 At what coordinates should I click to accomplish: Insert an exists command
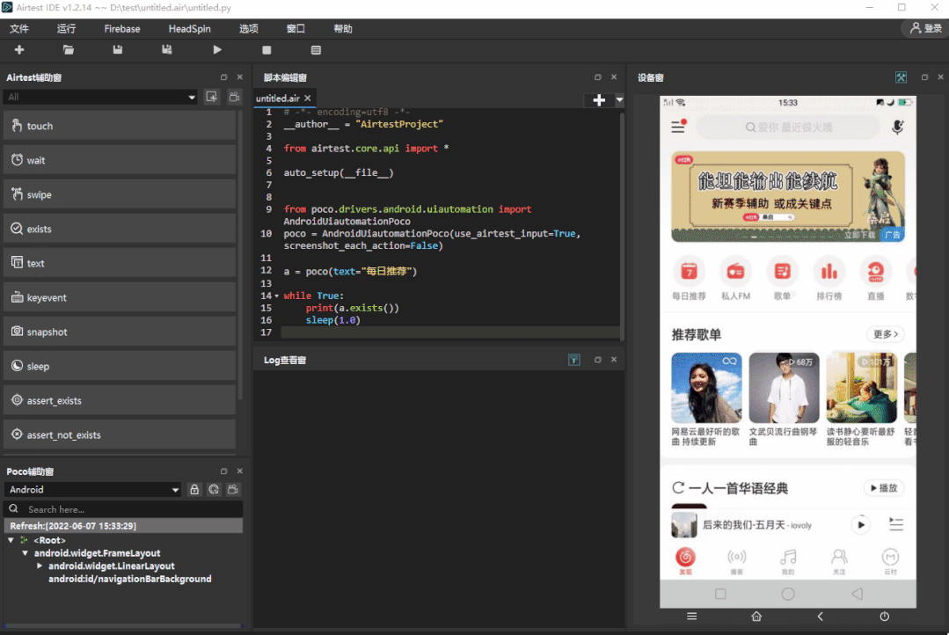pyautogui.click(x=120, y=229)
